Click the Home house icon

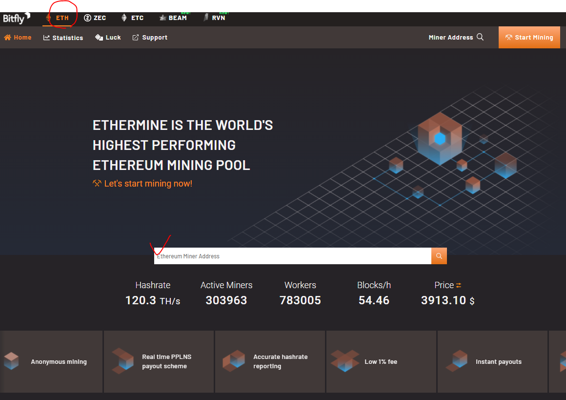click(x=8, y=37)
